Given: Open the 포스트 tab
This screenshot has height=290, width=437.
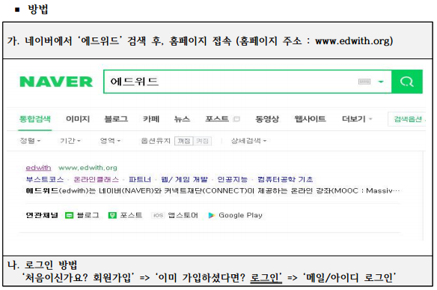Looking at the screenshot, I should coord(217,119).
